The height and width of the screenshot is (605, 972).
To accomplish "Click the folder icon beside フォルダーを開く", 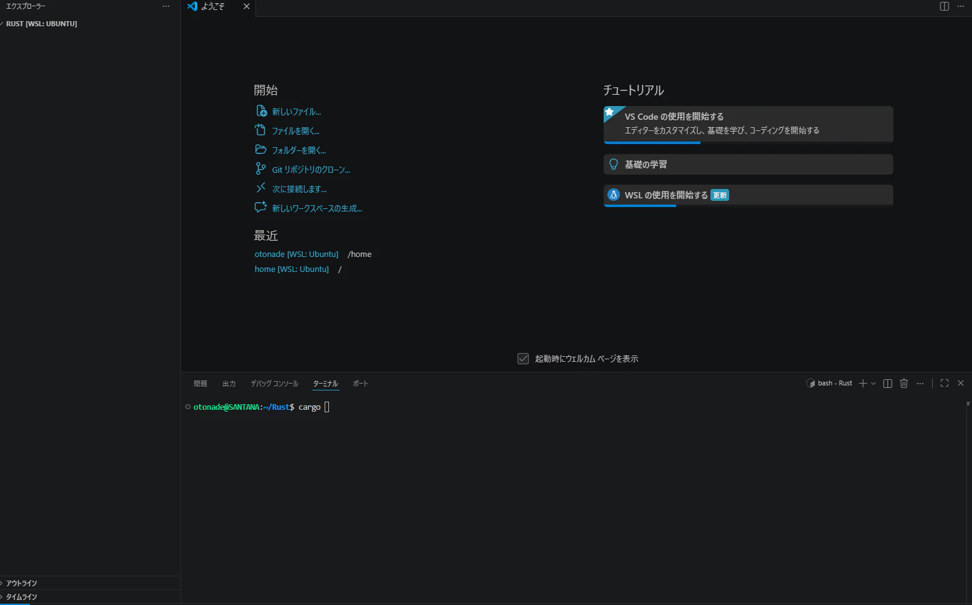I will click(x=260, y=150).
